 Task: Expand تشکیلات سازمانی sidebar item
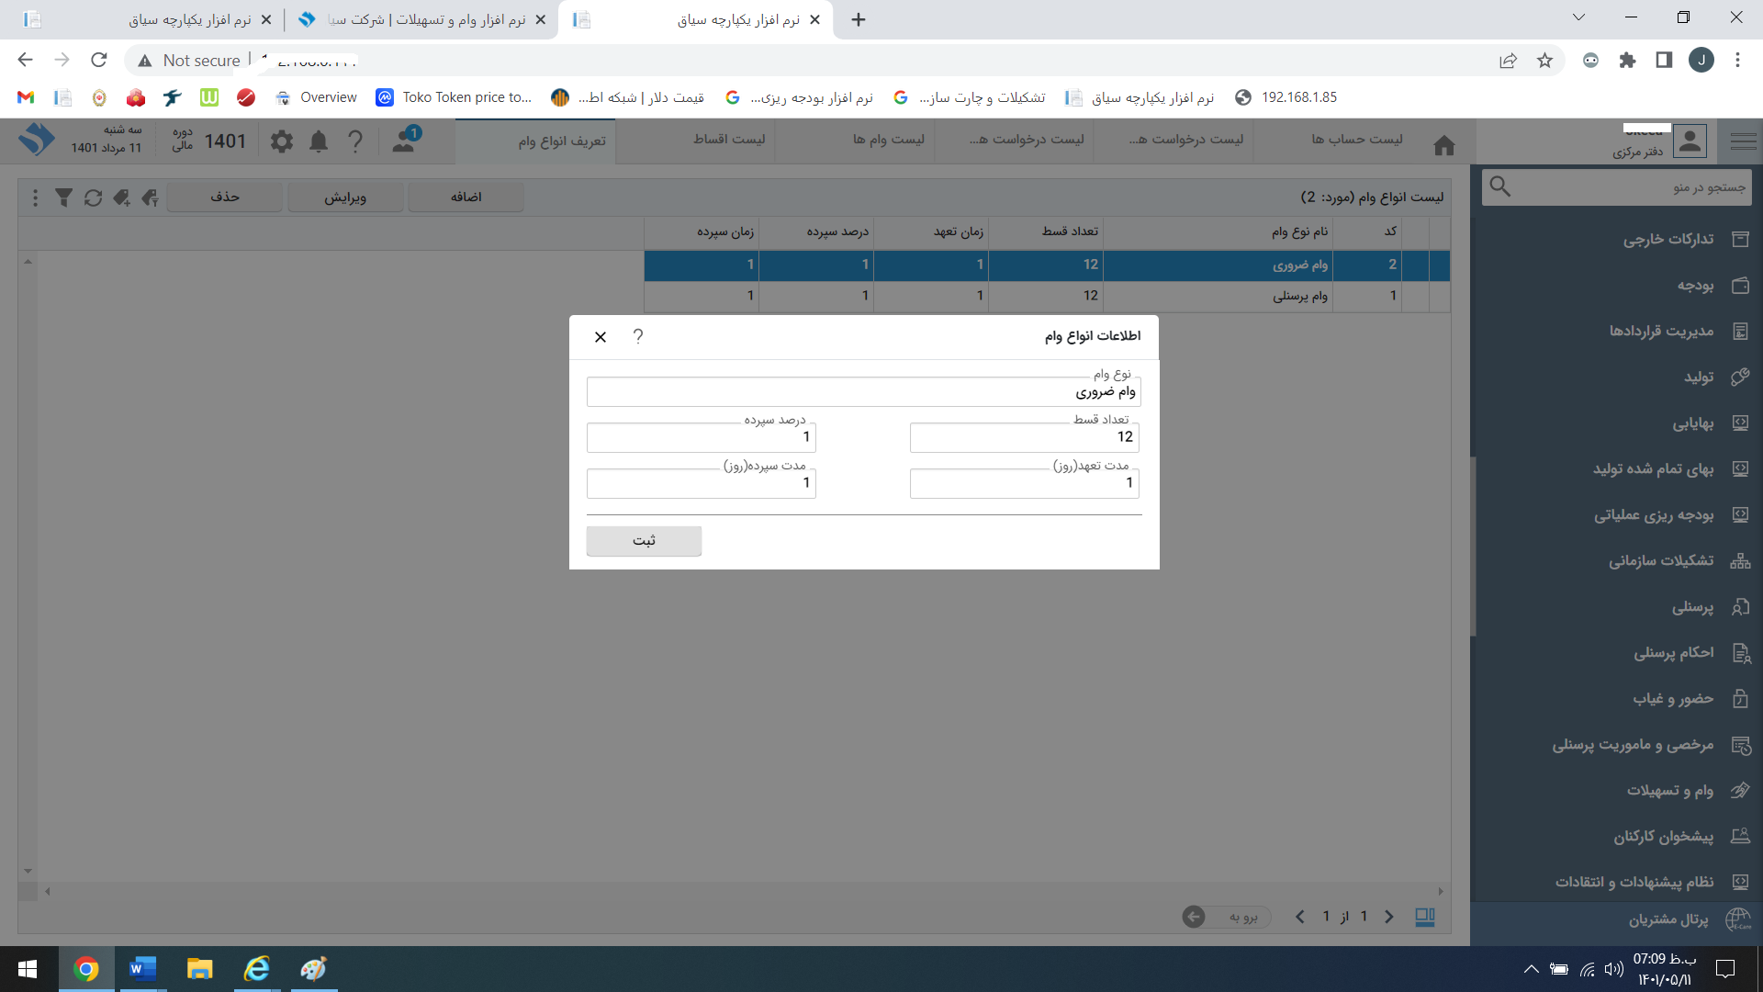[x=1660, y=561]
